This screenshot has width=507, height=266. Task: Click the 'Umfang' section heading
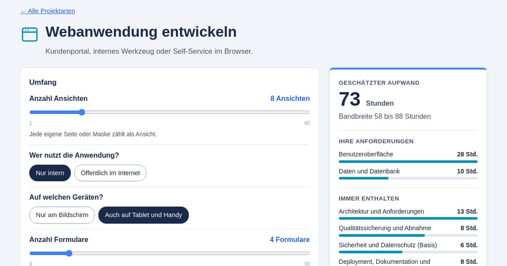pyautogui.click(x=43, y=82)
